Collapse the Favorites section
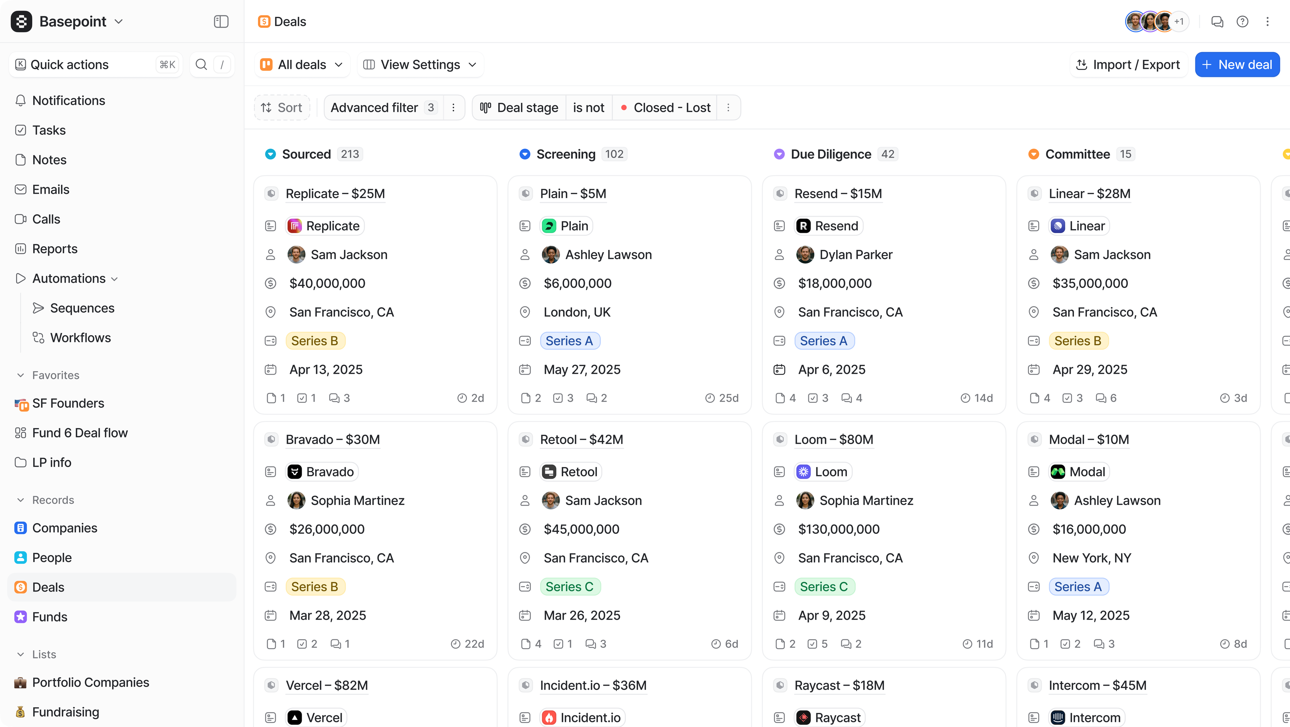 [x=20, y=375]
